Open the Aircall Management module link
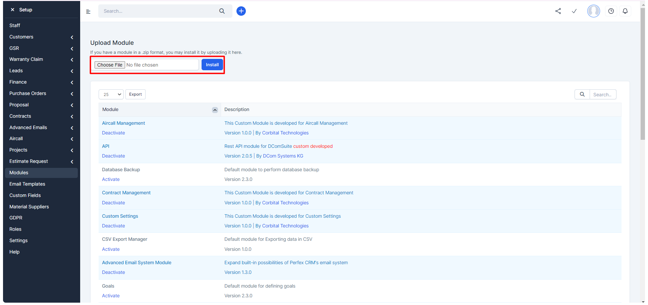Screen dimensions: 648x305 point(123,123)
